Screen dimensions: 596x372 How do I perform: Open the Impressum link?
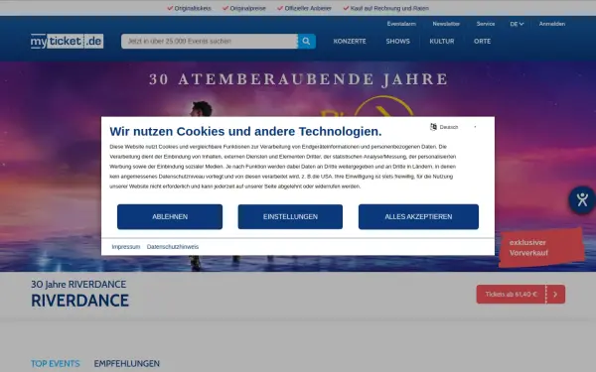coord(126,247)
